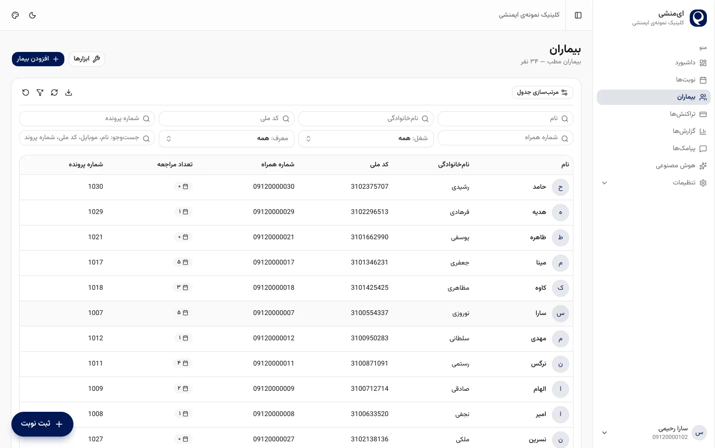Click افزودن بیمار button
715x448 pixels.
[38, 59]
